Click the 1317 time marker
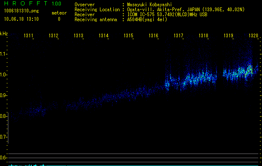Image resolution: width=262 pixels, height=166 pixels. point(178,36)
